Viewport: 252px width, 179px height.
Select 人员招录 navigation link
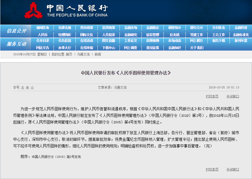(109, 35)
